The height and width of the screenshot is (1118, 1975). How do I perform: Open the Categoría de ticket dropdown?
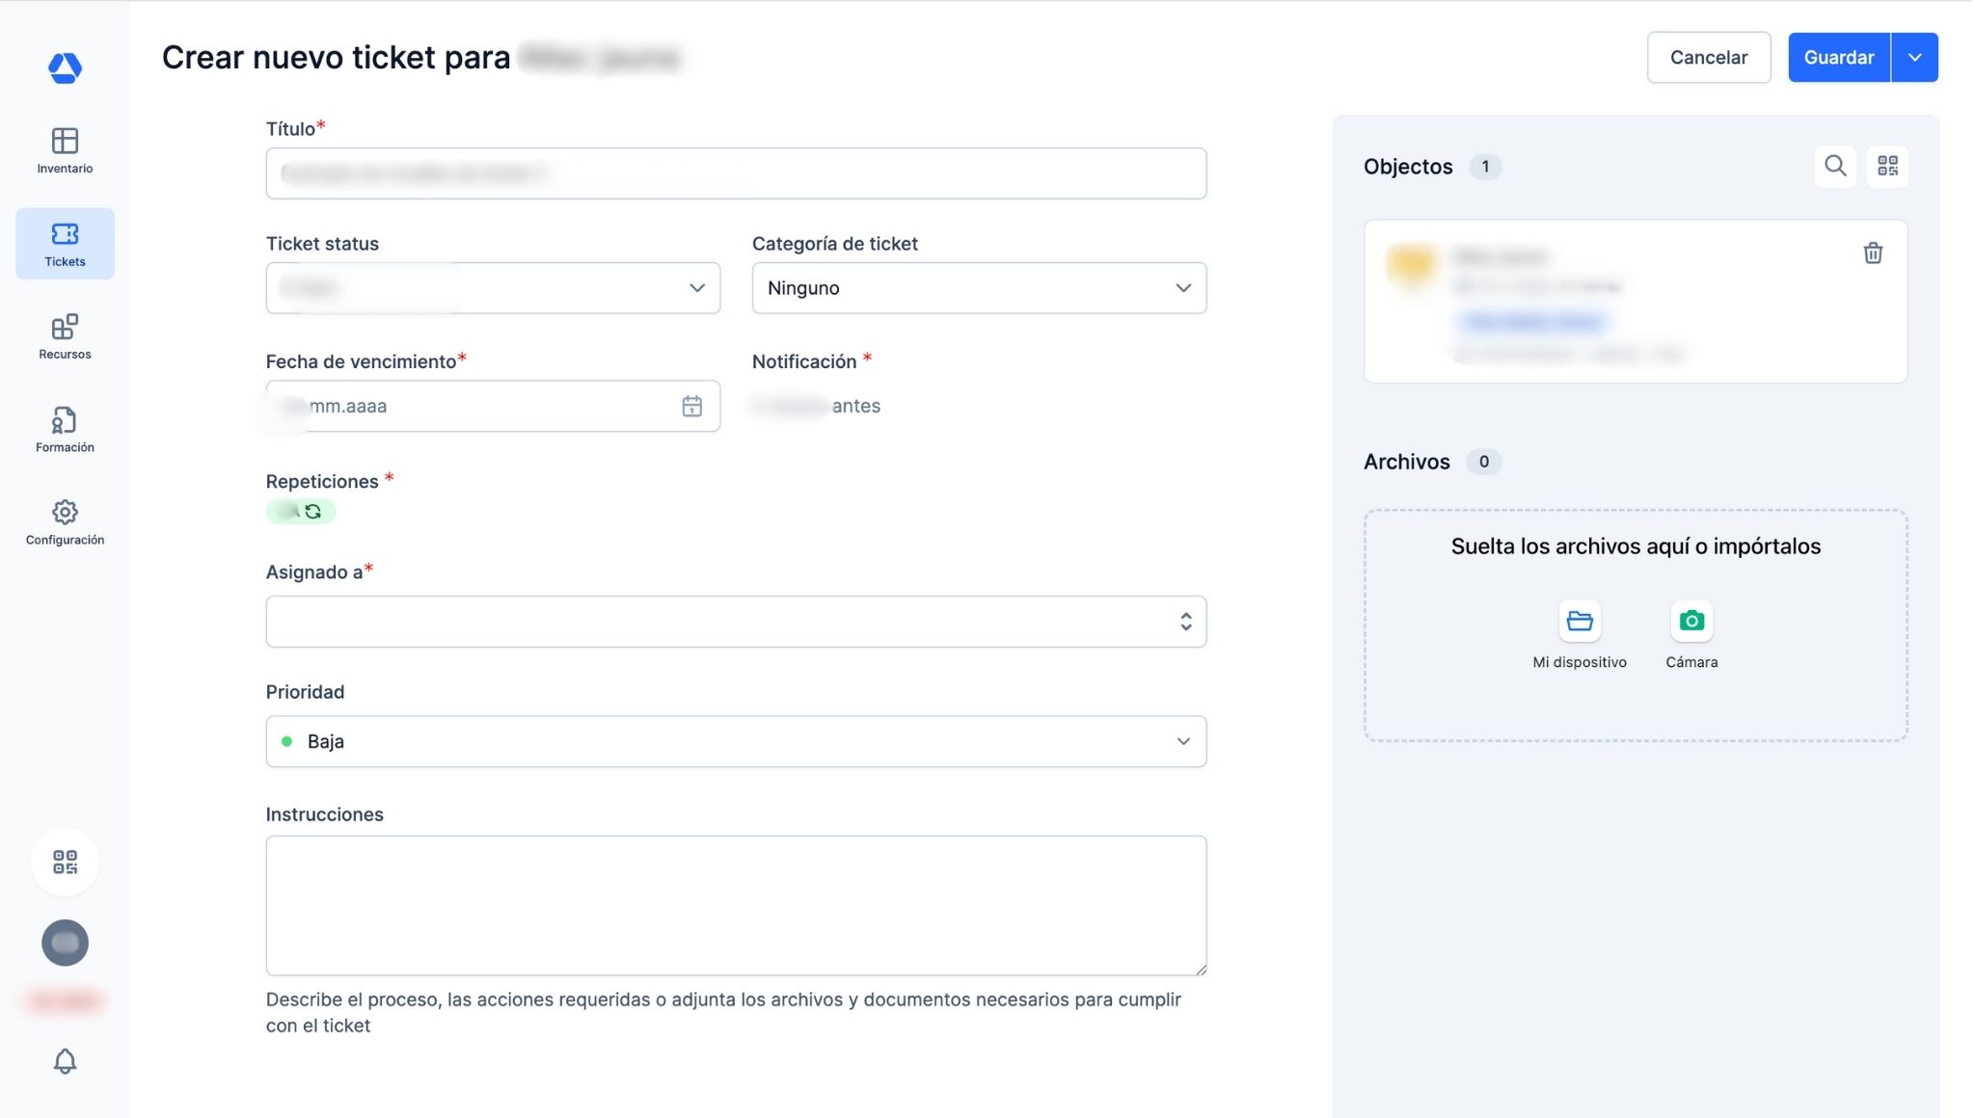coord(979,288)
